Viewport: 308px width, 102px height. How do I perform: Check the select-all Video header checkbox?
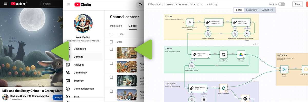[111, 42]
